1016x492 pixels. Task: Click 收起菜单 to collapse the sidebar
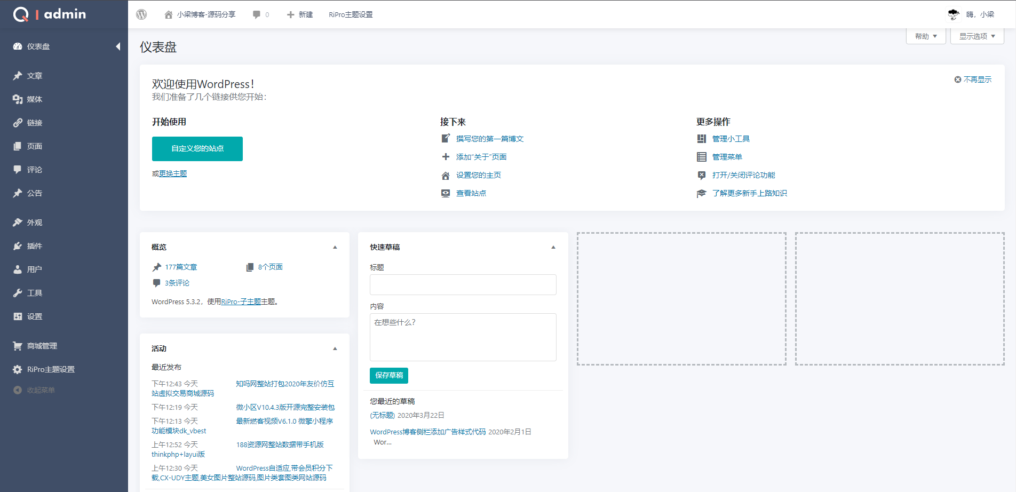(41, 390)
